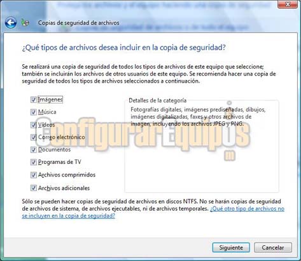Click the intro paragraph starting 'Se realizará una copia'
This screenshot has height=261, width=301.
pyautogui.click(x=149, y=74)
